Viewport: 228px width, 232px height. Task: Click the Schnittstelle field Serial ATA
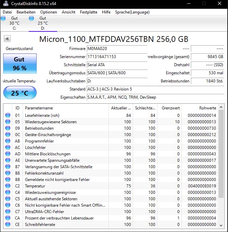117,65
